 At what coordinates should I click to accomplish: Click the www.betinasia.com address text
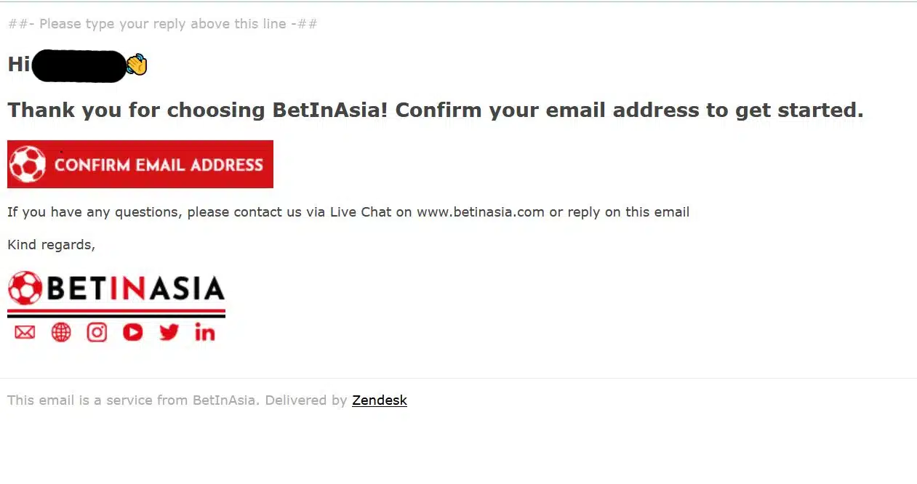point(481,212)
